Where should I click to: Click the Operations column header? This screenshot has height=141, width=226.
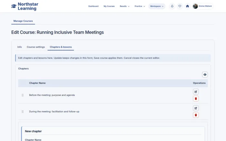199,83
